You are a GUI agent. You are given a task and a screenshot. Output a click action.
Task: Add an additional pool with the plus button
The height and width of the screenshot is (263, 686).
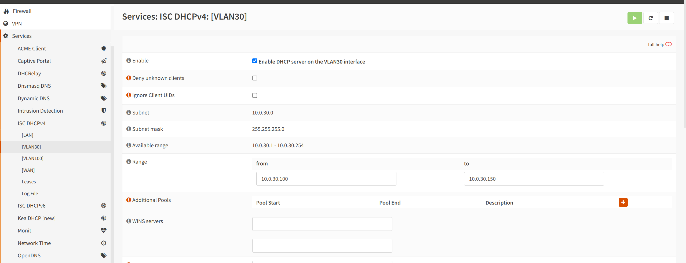(623, 202)
